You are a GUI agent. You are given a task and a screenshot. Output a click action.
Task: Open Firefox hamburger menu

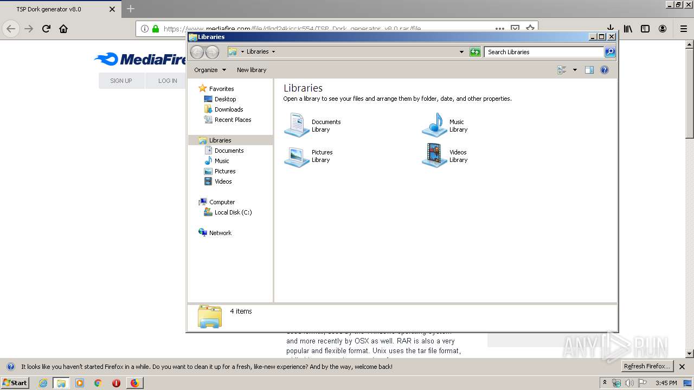683,29
